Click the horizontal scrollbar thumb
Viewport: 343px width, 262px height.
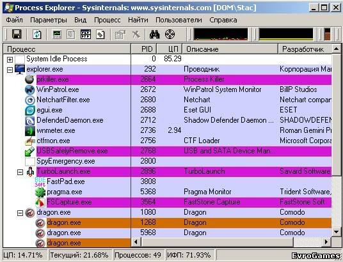pyautogui.click(x=217, y=242)
